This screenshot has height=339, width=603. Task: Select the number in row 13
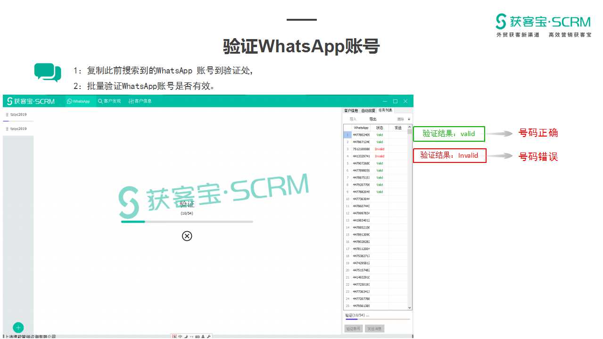[x=361, y=220]
